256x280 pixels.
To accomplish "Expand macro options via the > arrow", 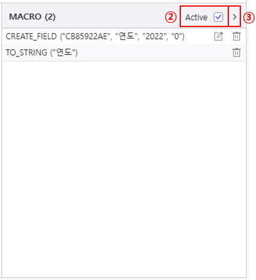I will (234, 17).
